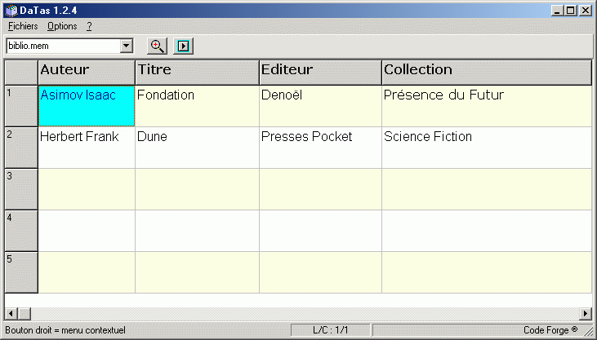This screenshot has height=340, width=597.
Task: Click the Collection column header
Action: 486,71
